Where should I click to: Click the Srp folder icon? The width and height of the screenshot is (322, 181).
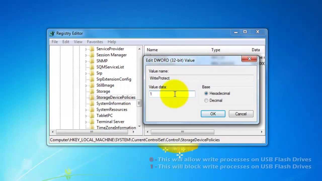[x=92, y=73]
